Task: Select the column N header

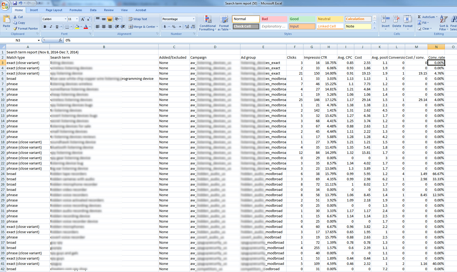Action: (436, 47)
